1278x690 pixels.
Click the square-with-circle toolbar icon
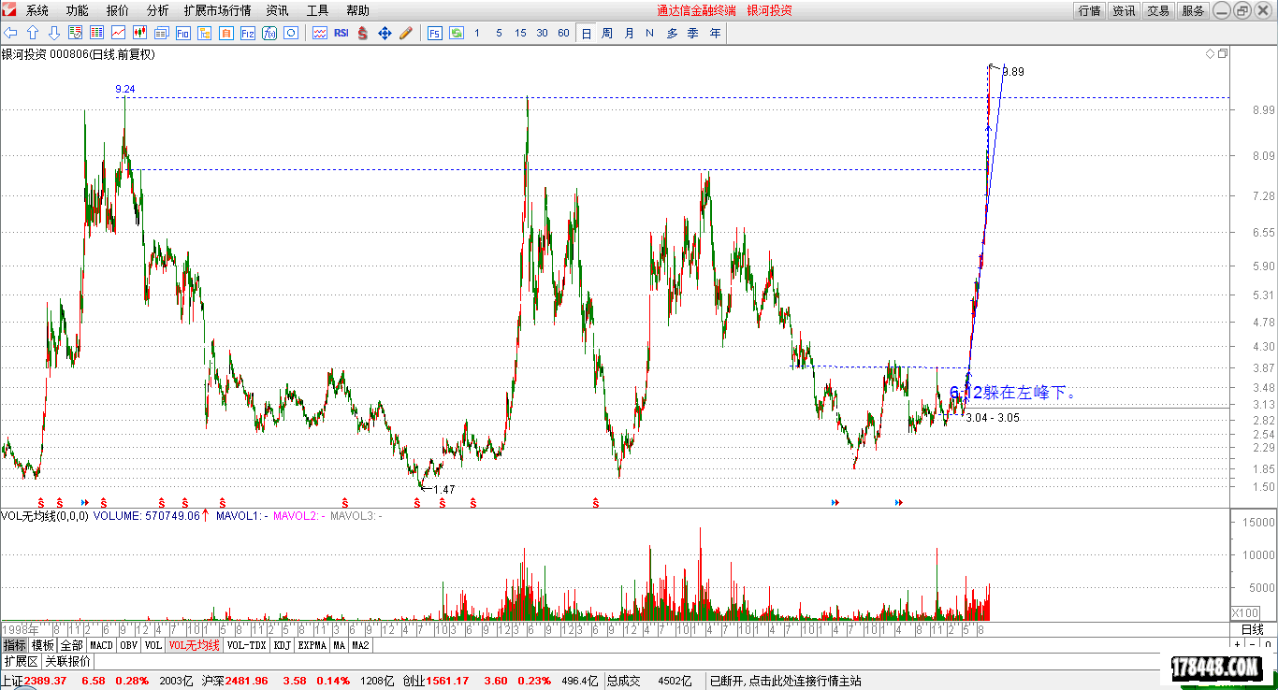[291, 33]
